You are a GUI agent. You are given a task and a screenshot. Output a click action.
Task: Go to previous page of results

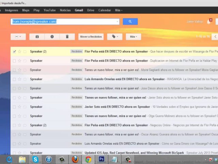coord(215,37)
